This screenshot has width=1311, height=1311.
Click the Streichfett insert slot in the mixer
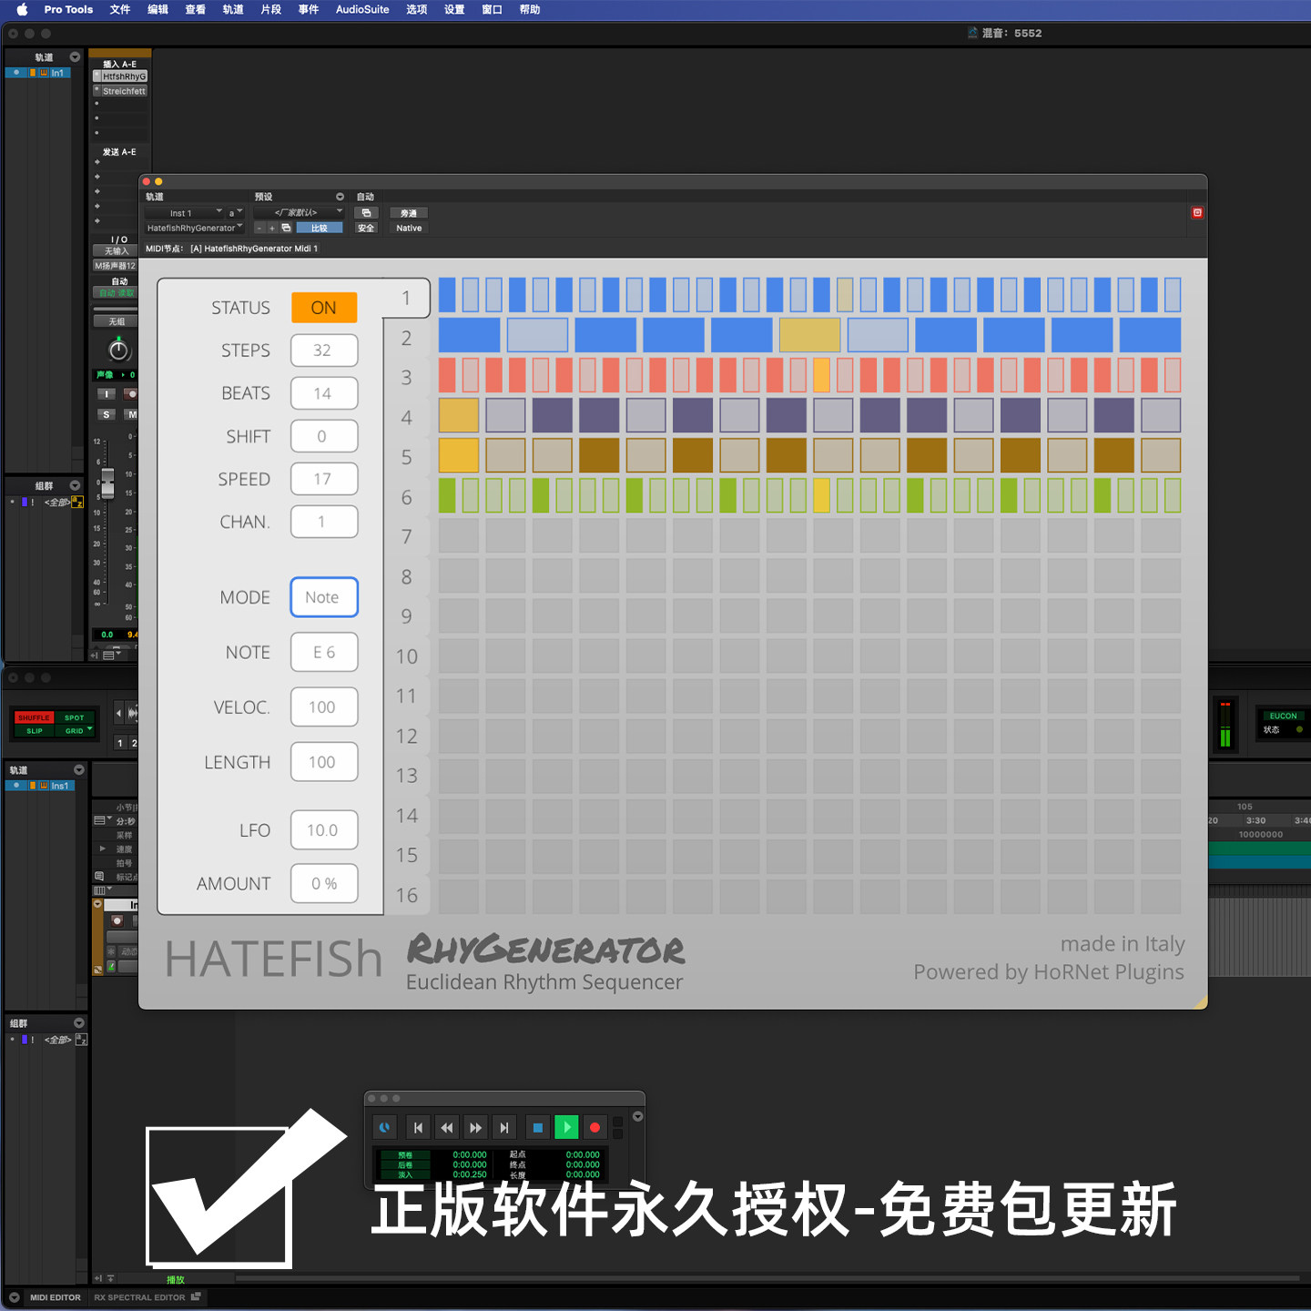[120, 91]
